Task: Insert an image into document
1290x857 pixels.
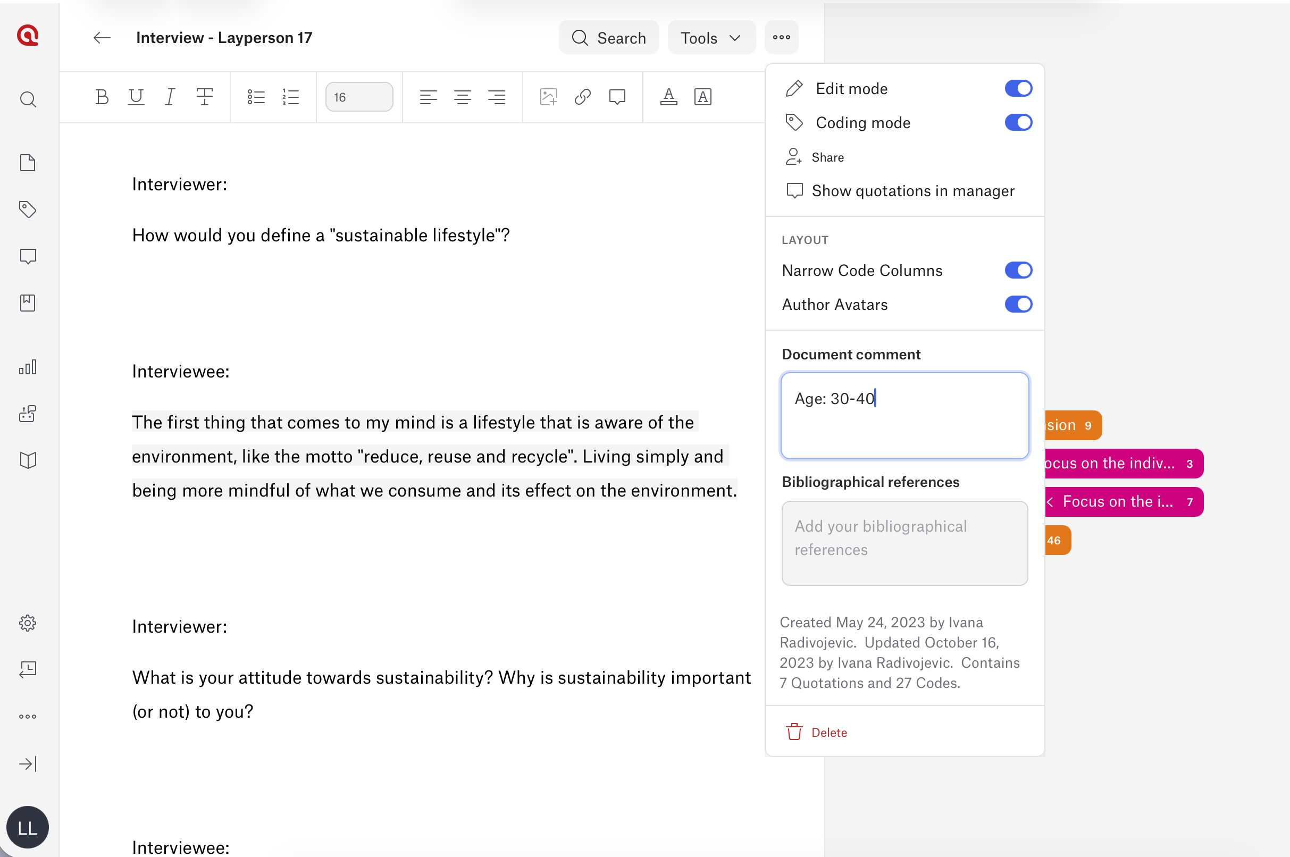Action: tap(548, 97)
